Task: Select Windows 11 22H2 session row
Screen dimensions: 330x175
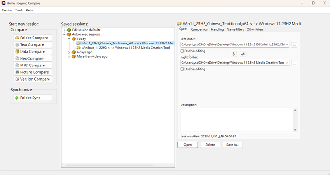Action: [123, 48]
